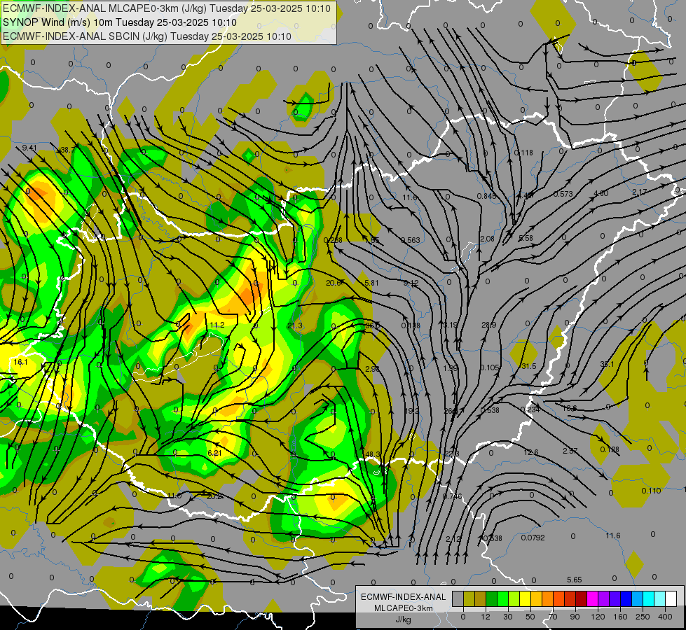Viewport: 686px width, 630px height.
Task: Click map value 16.1
Action: (x=20, y=362)
